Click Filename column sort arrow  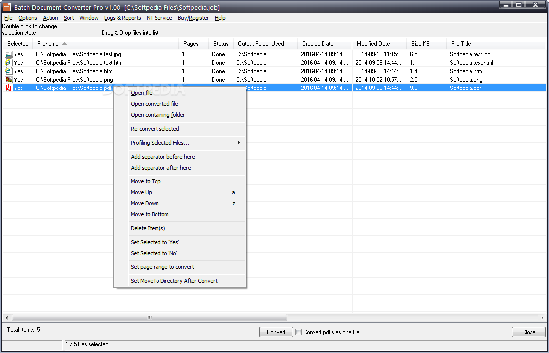(64, 44)
